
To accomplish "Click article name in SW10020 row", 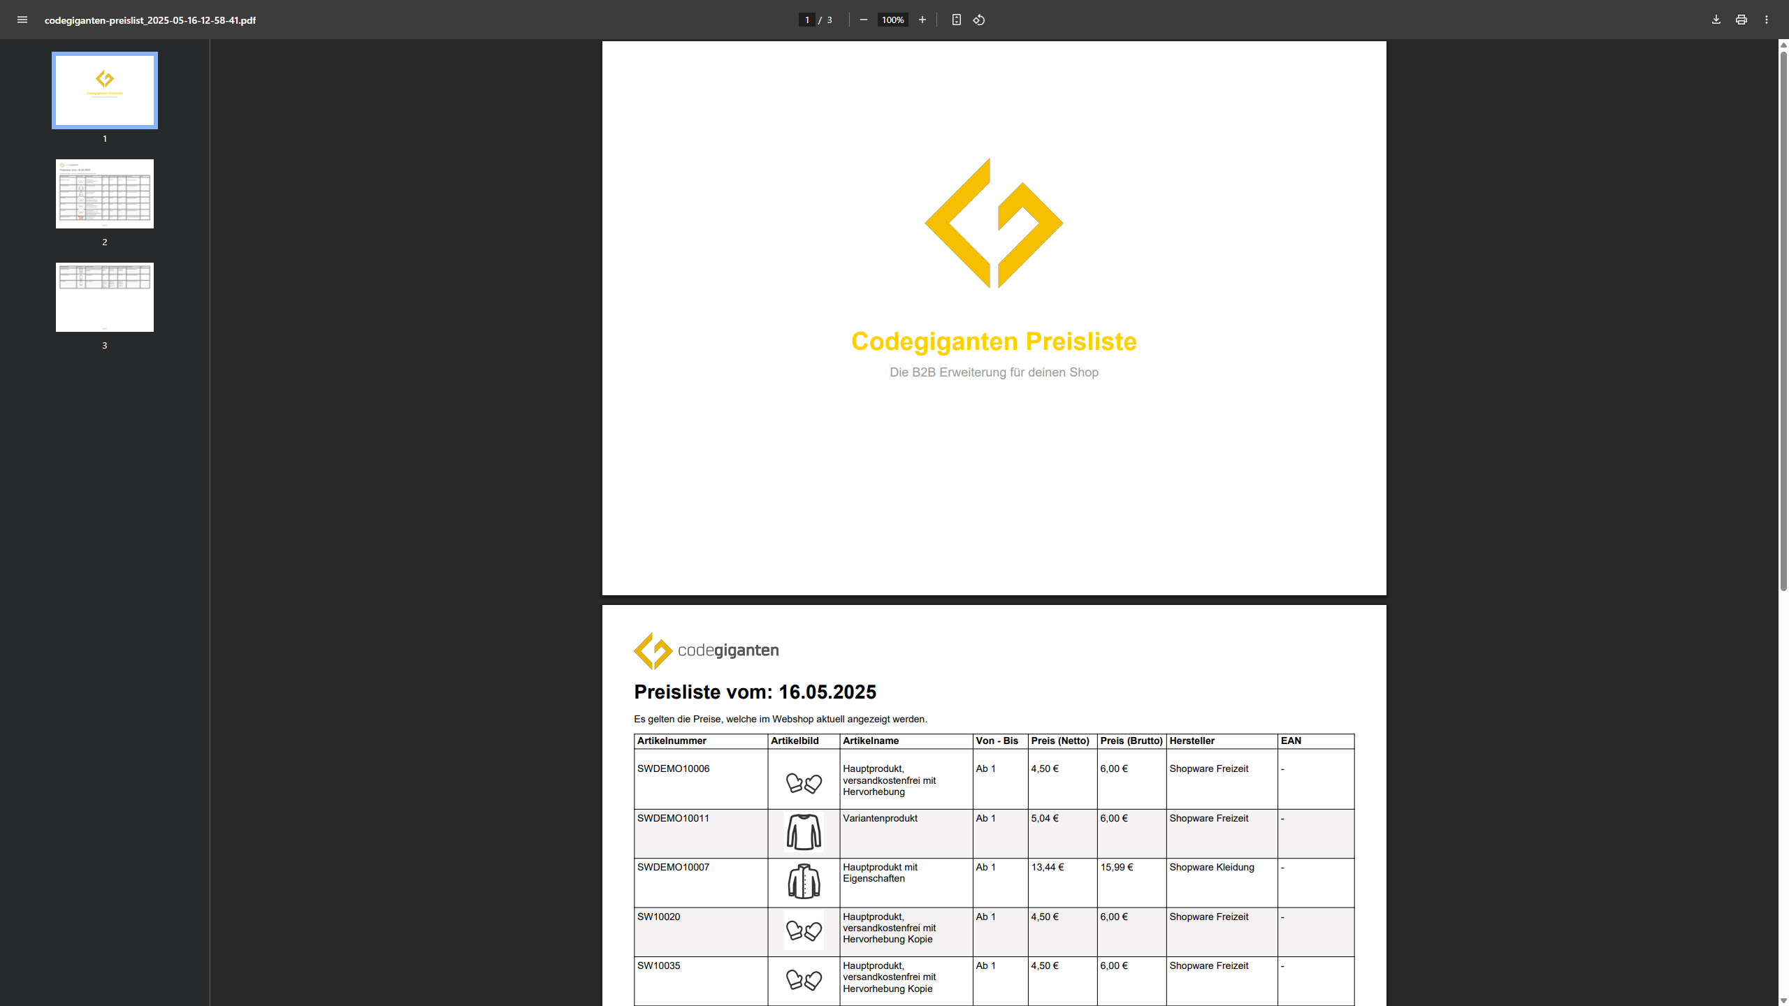I will pos(889,928).
